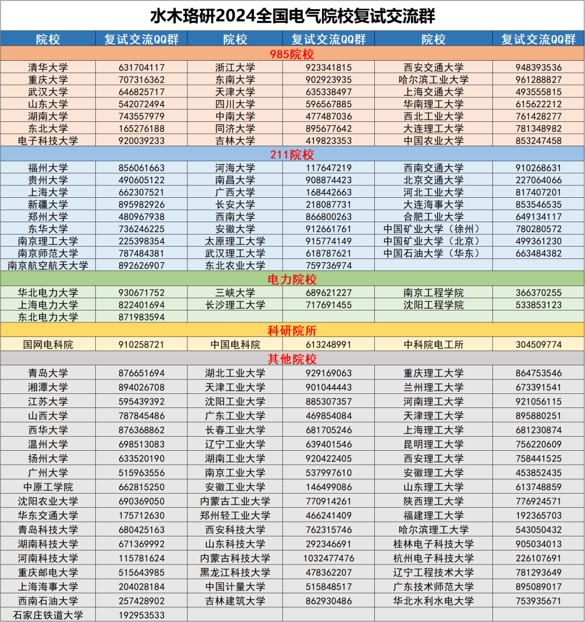
Task: Click QQ number 1032477476
Action: pos(329,559)
